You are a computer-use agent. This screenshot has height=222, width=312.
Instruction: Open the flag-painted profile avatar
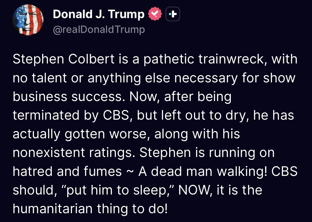pos(28,20)
